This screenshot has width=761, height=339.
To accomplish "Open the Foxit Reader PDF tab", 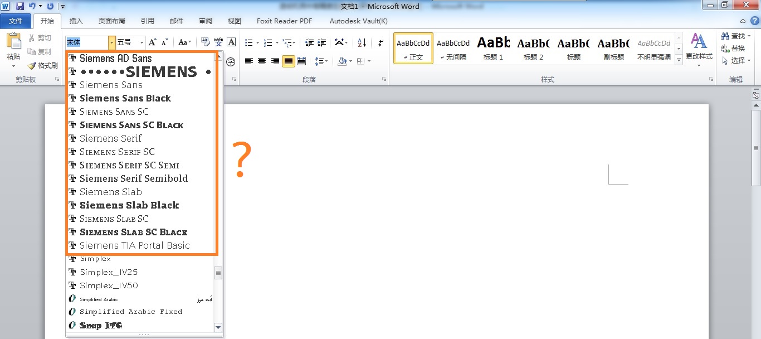I will tap(284, 21).
